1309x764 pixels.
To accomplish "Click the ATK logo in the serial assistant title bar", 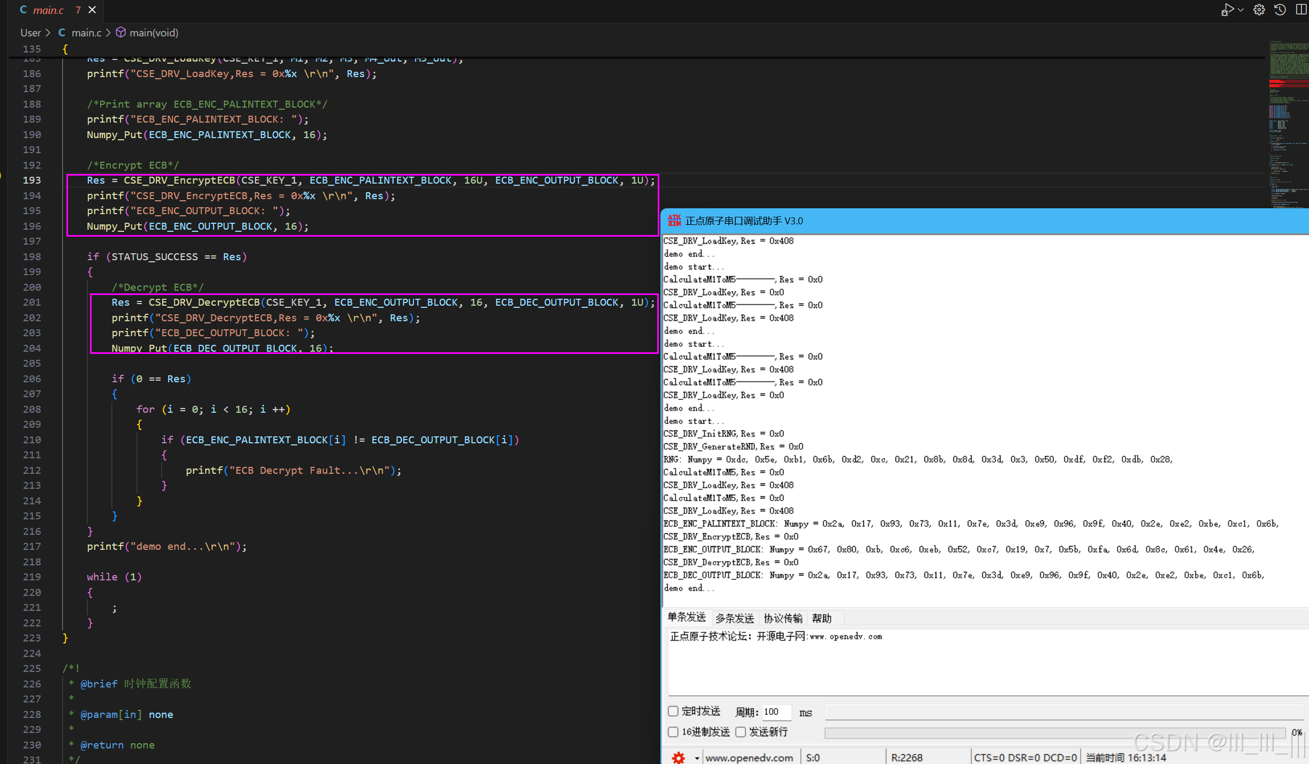I will [x=674, y=221].
